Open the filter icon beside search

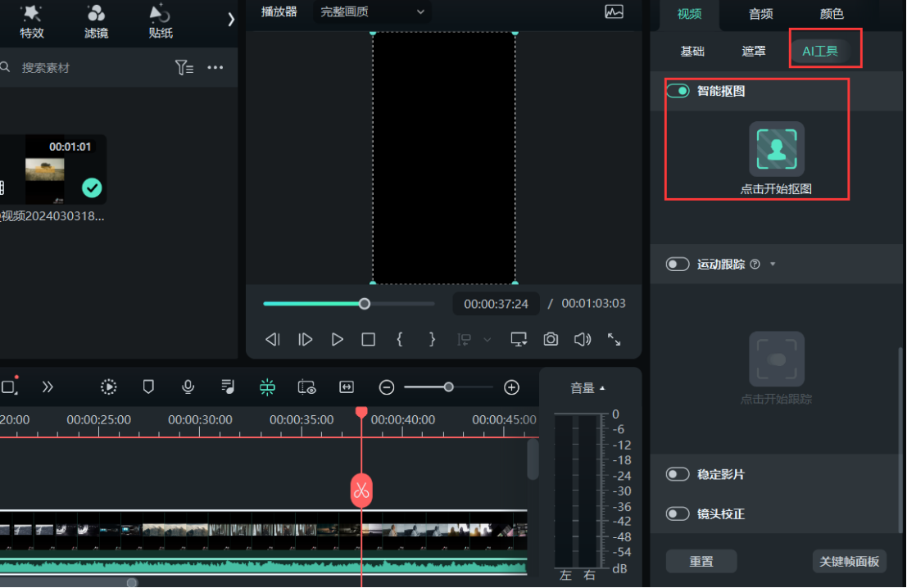pos(184,68)
